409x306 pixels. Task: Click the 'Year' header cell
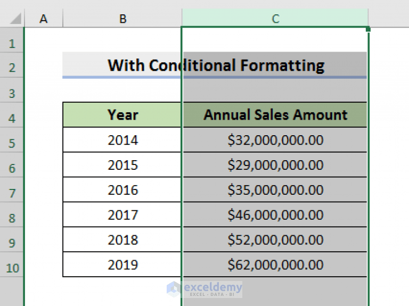tap(122, 115)
